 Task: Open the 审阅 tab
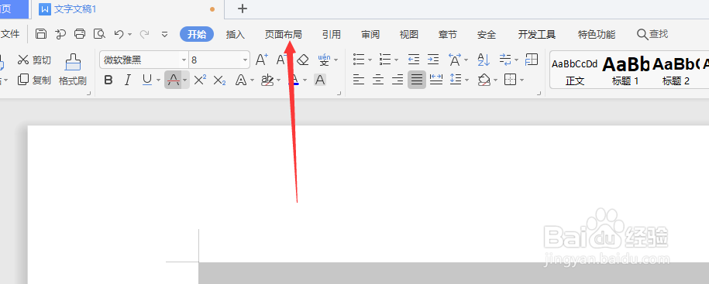(x=370, y=34)
